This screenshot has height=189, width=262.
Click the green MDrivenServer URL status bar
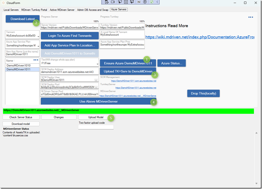[128, 111]
